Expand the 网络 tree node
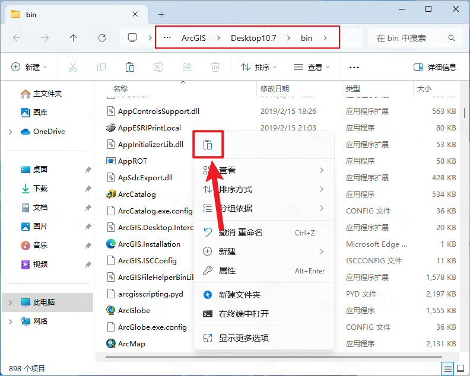470x376 pixels. 11,321
